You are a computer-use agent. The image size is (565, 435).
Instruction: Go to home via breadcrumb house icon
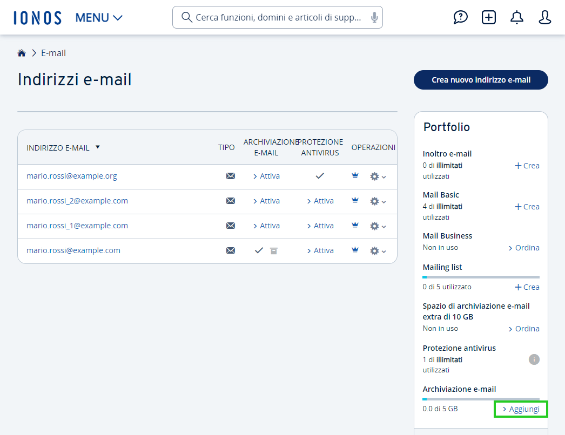click(x=22, y=53)
